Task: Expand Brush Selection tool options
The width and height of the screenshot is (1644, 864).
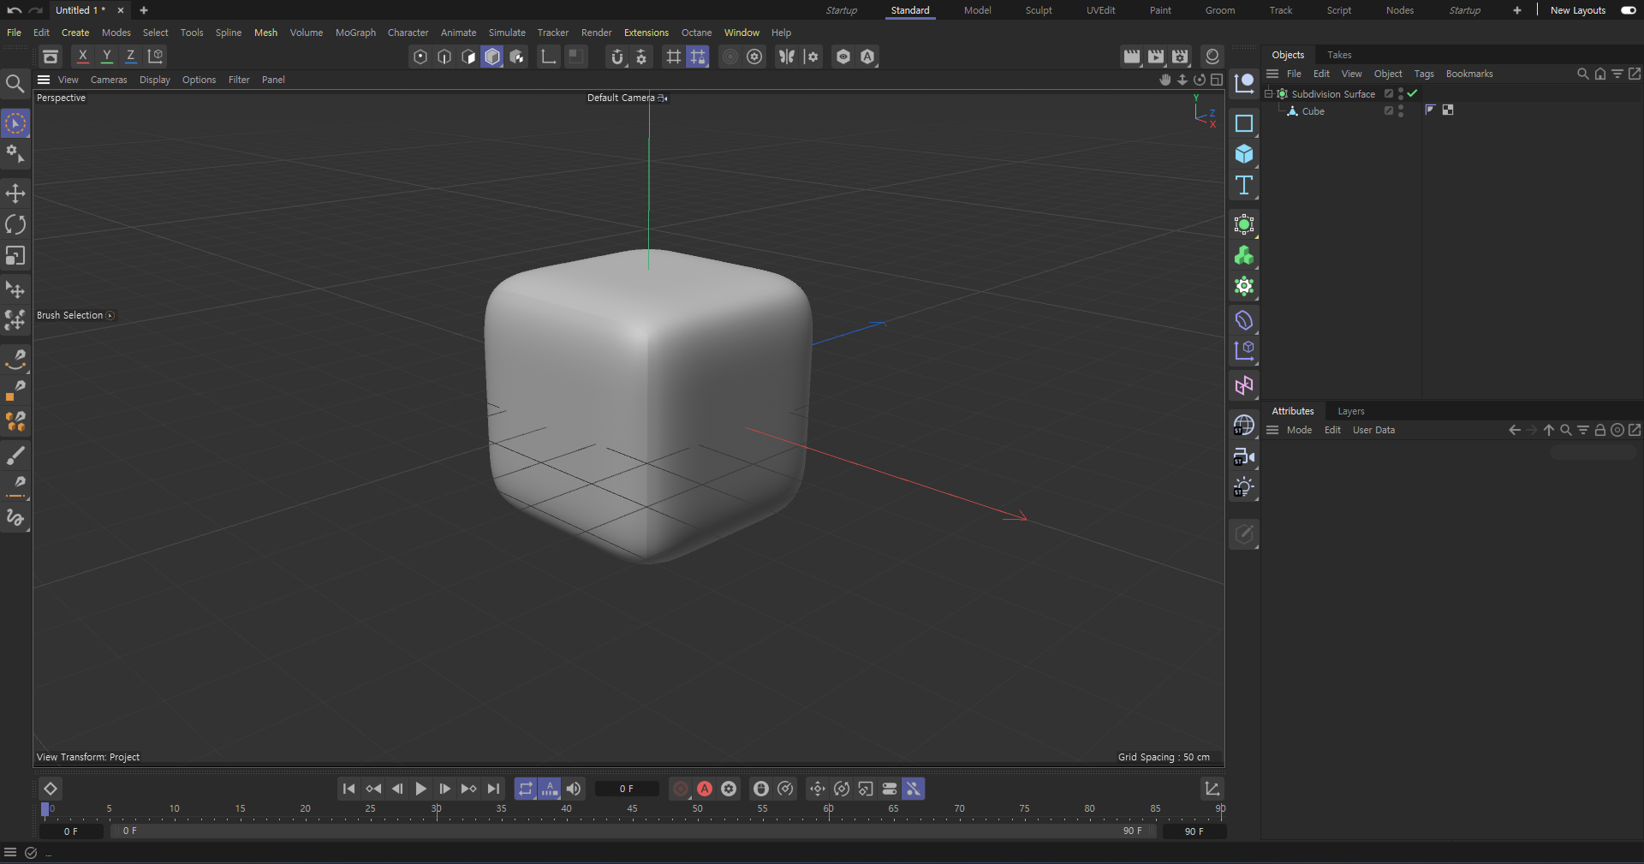Action: point(110,315)
